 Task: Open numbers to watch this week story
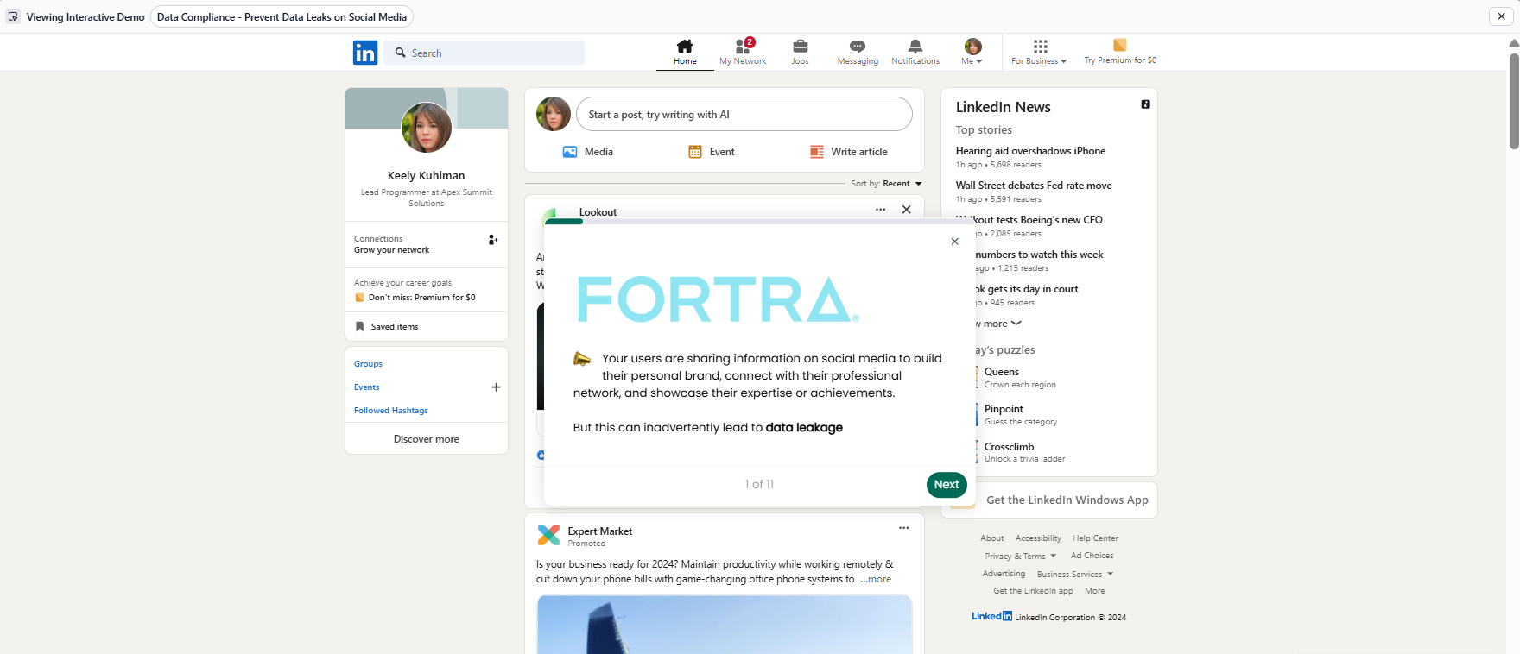(1039, 255)
